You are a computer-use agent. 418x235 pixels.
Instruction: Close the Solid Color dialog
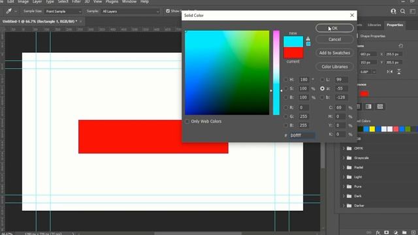click(352, 15)
